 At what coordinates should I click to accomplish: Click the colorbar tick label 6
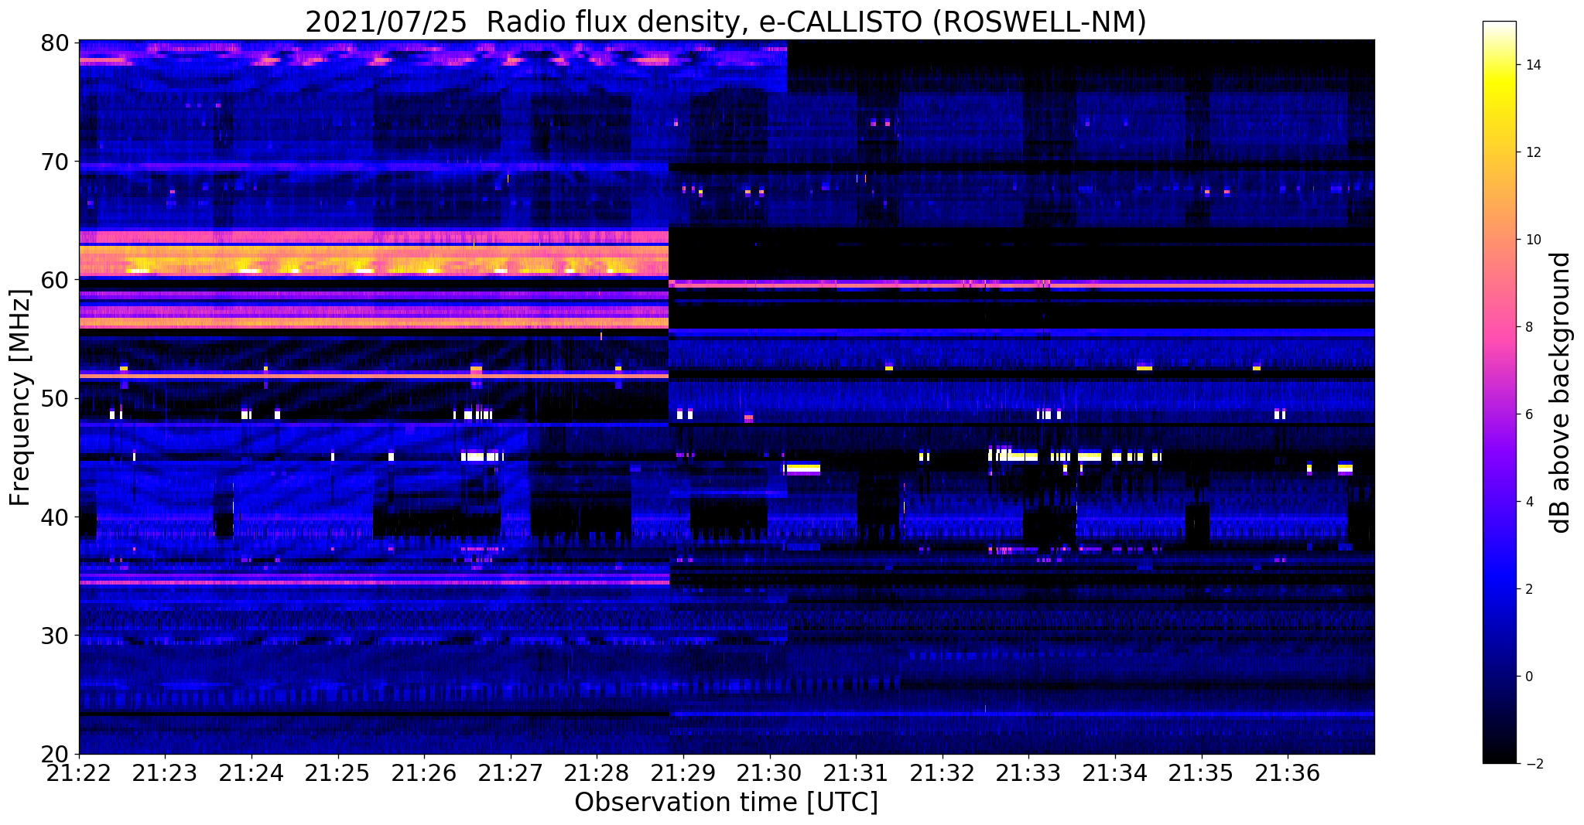pos(1528,414)
